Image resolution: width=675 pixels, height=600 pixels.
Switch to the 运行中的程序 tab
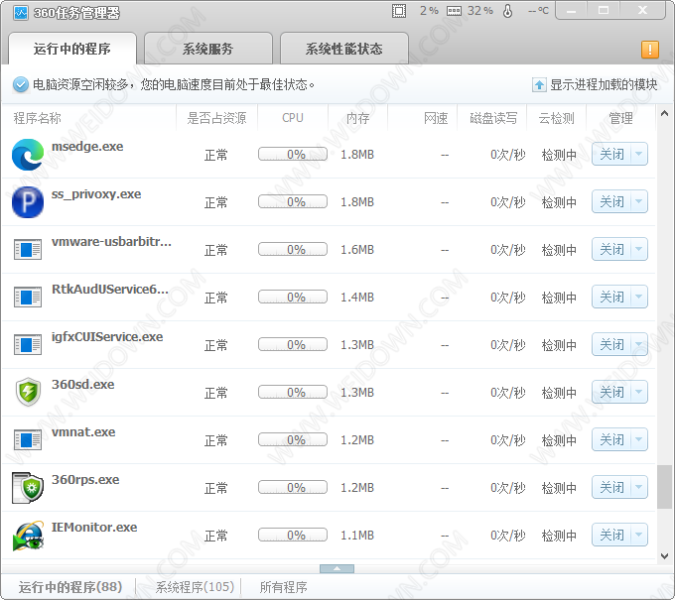tap(72, 49)
